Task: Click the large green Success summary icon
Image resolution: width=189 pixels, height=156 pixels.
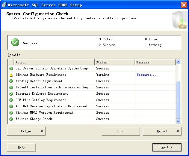Action: [x=15, y=43]
